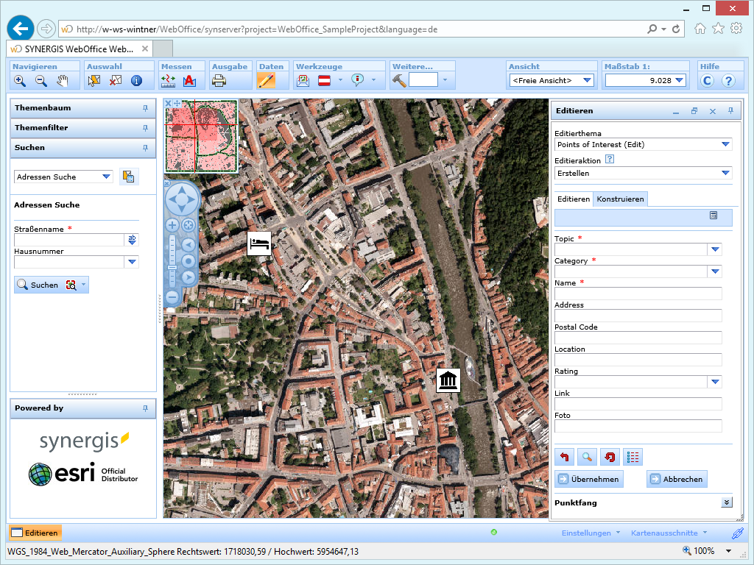This screenshot has height=565, width=754.
Task: Click the Übernehmen button
Action: tap(589, 479)
